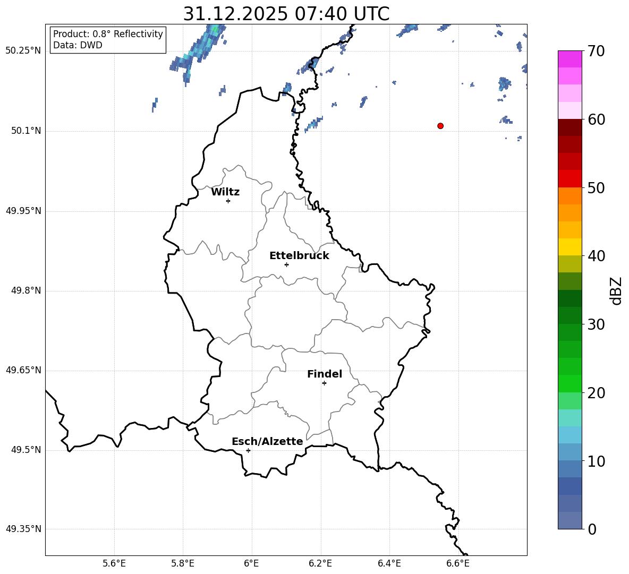Click the colorbar value 0

click(x=592, y=529)
